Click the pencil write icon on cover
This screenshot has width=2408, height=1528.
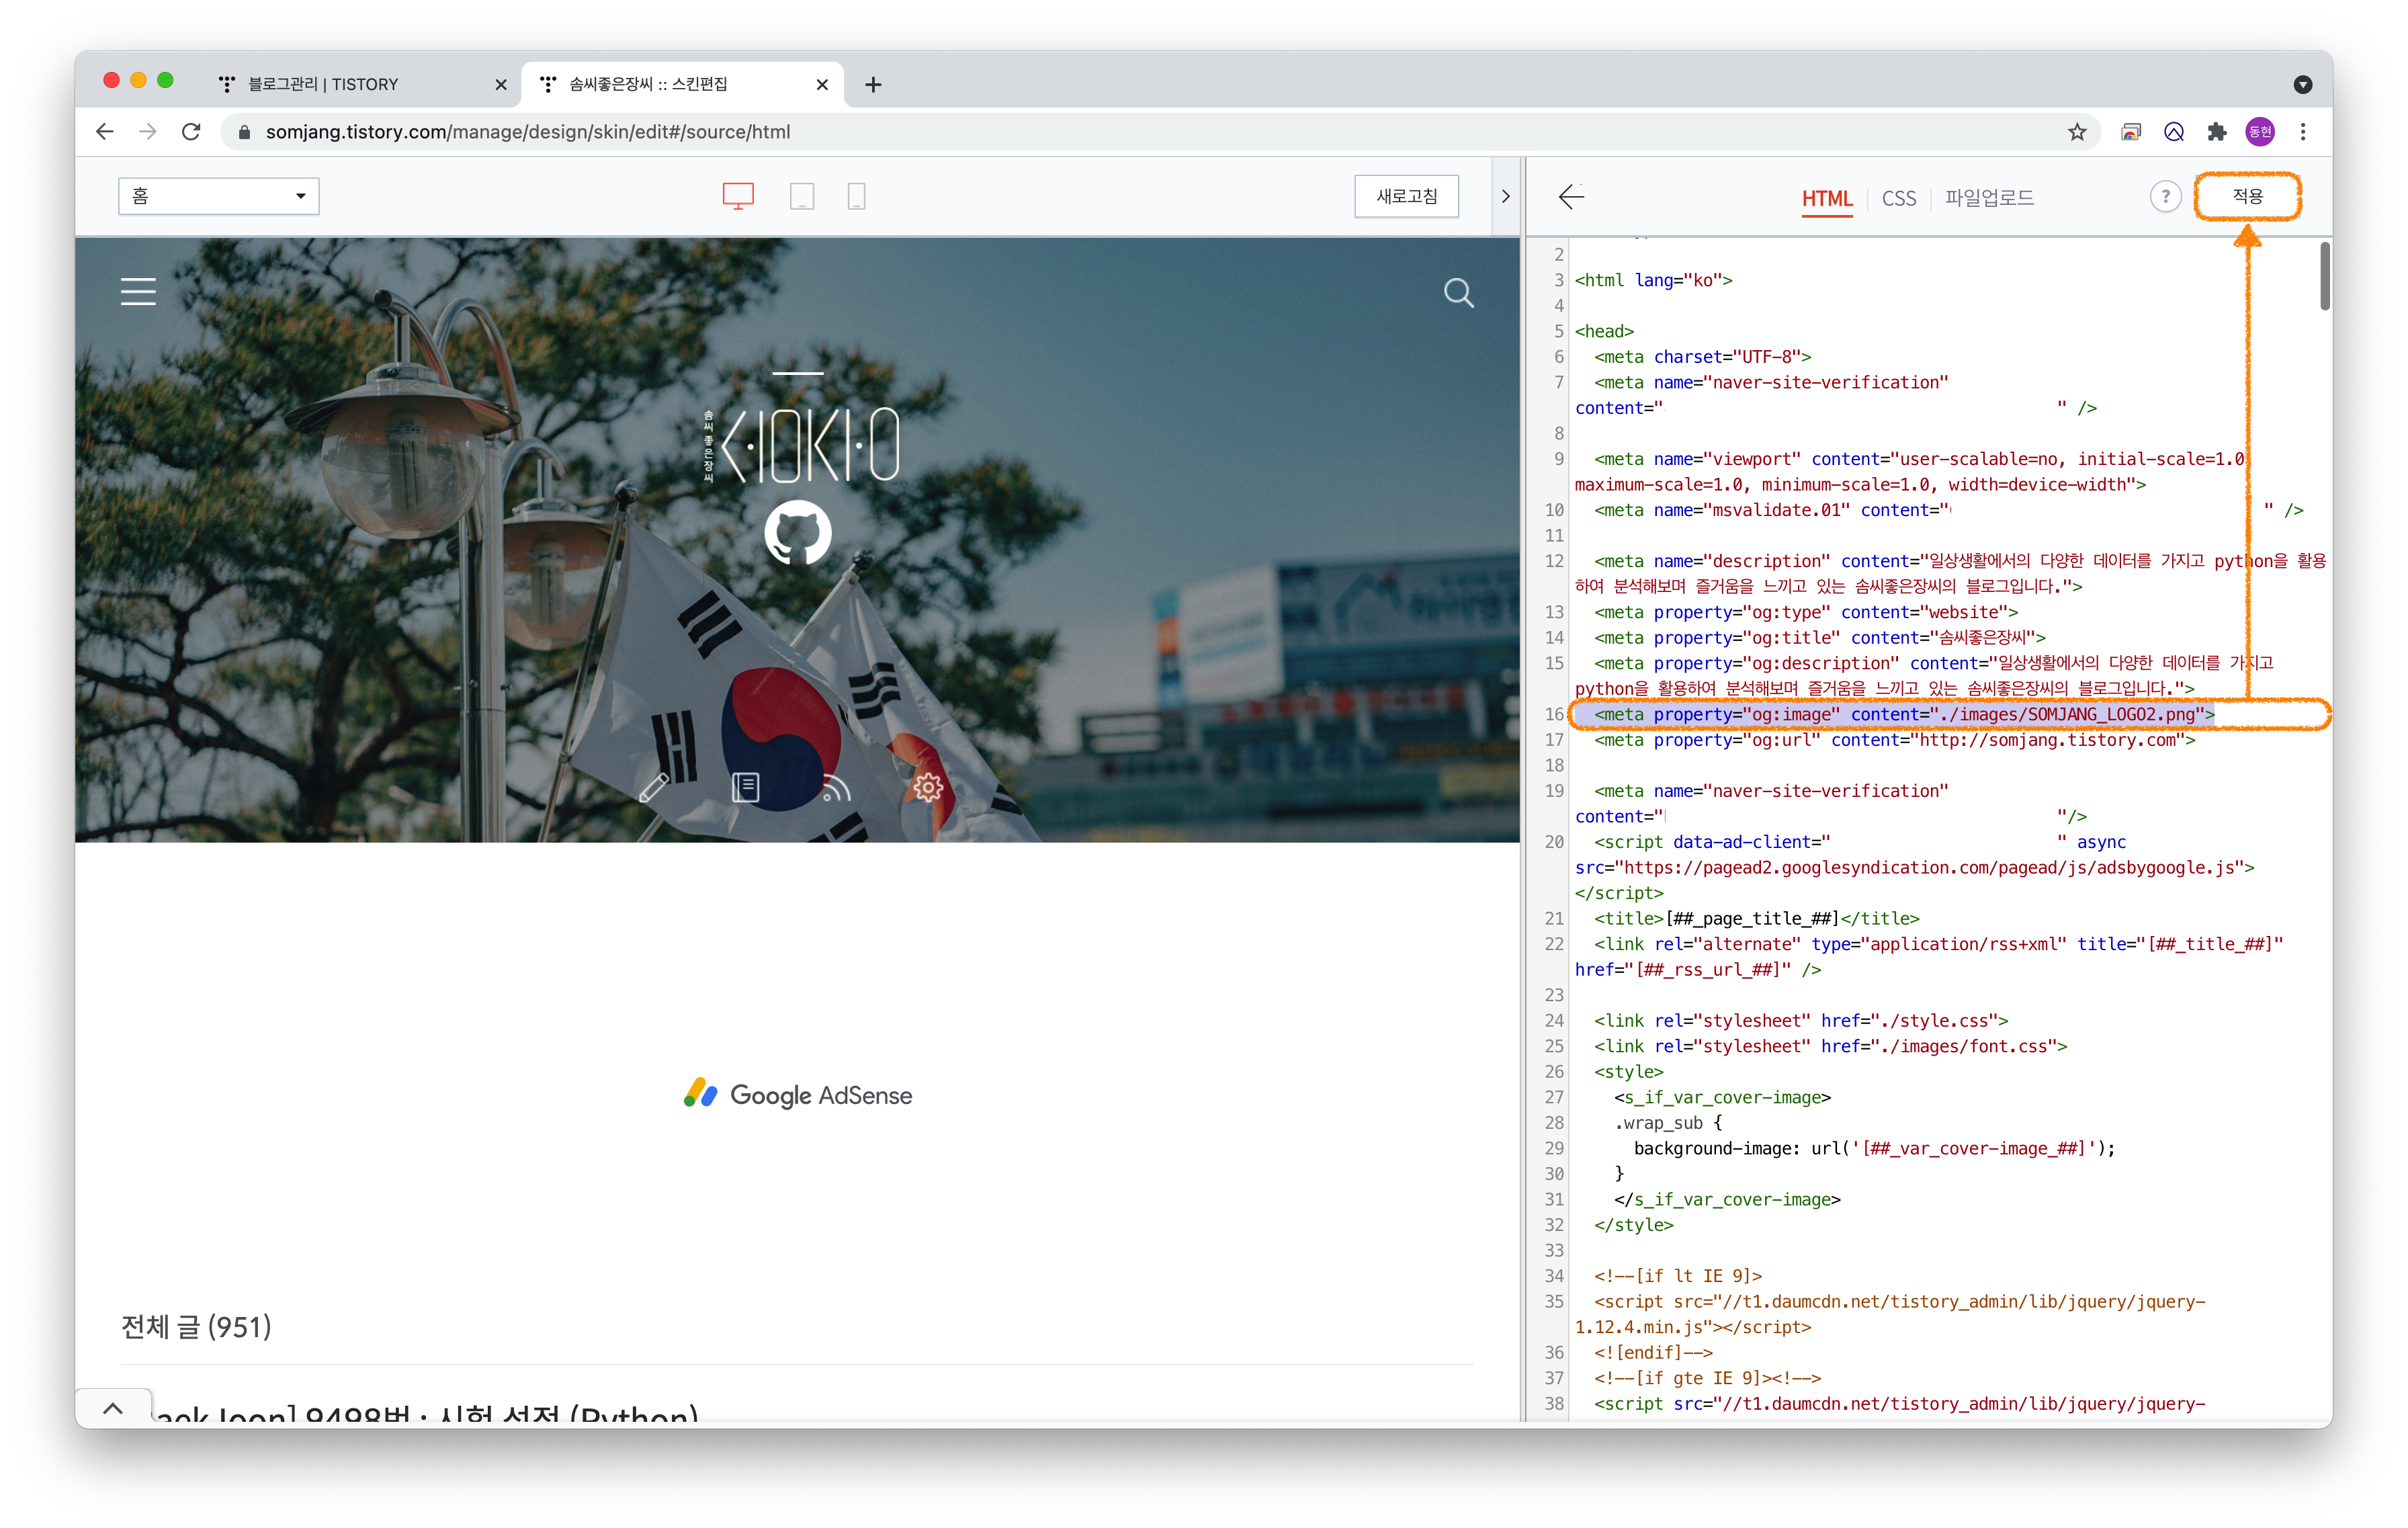654,788
